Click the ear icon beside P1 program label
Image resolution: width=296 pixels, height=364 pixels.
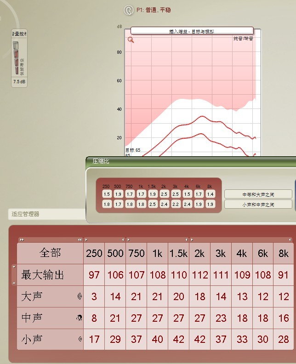[x=128, y=10]
